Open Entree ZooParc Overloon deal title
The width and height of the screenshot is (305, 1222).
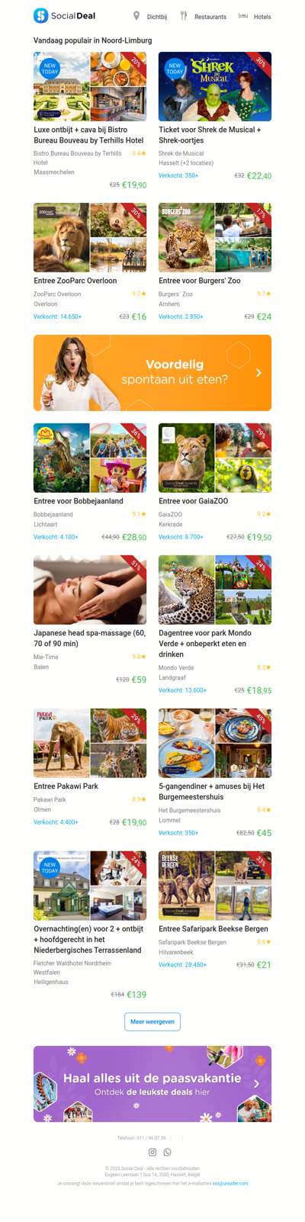coord(75,281)
